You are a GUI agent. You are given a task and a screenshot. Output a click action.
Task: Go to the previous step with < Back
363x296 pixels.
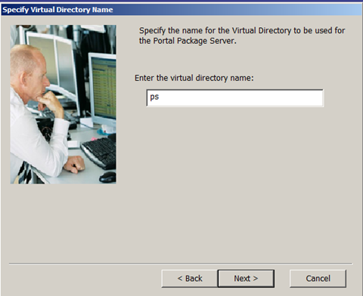tap(190, 279)
